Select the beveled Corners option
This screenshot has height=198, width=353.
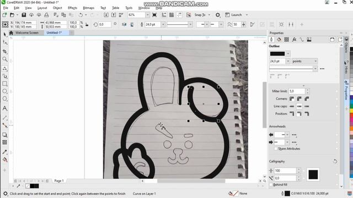tap(307, 98)
